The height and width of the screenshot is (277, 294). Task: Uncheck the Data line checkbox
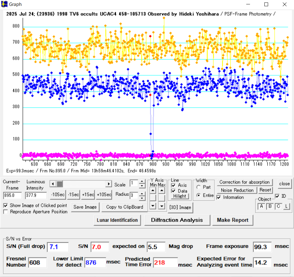(174, 191)
